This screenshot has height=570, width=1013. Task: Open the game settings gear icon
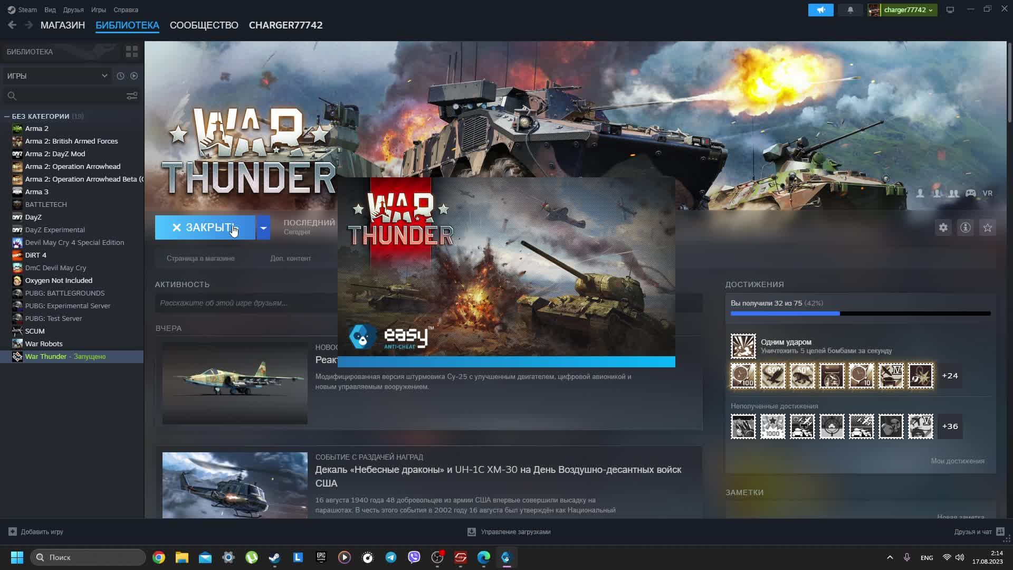pyautogui.click(x=943, y=227)
